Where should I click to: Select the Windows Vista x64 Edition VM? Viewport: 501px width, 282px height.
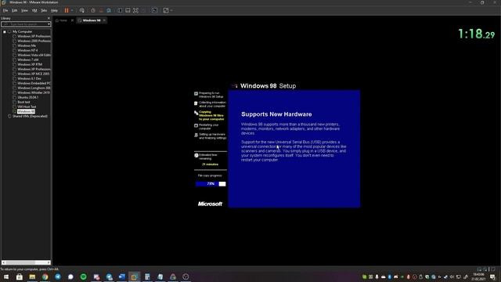34,55
